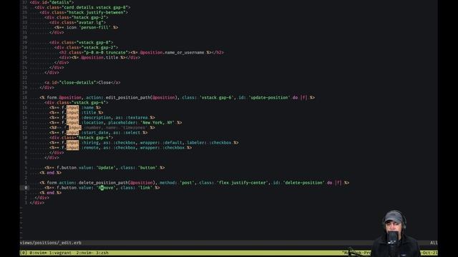
Task: Click current line number 0 in the gutter
Action: pyautogui.click(x=26, y=188)
